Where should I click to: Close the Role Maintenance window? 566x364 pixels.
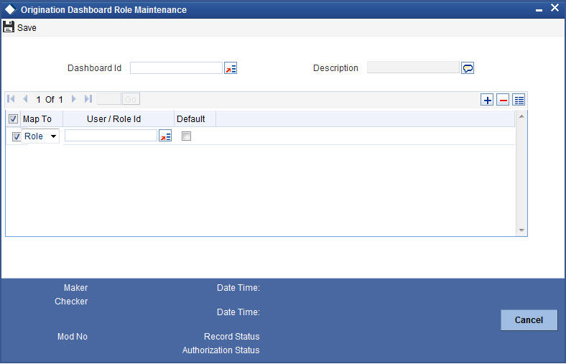coord(555,8)
